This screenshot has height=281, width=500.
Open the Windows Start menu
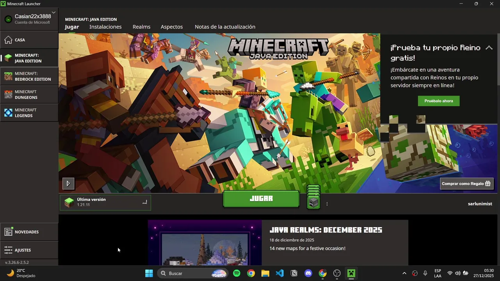[x=149, y=273]
